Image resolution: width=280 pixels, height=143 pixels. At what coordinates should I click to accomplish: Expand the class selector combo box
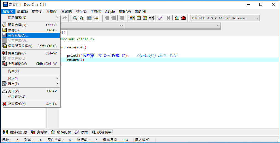pyautogui.click(x=121, y=26)
